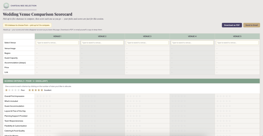This screenshot has height=136, width=263.
Task: Rate Venue 3 Flexibility & Customisation two stars
Action: coord(130,126)
